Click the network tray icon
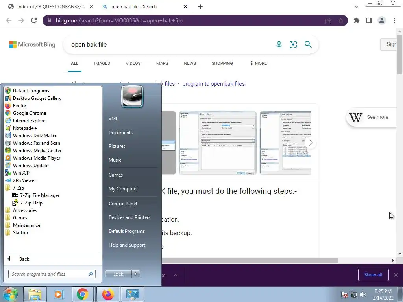Screen dimensions: 403x302 pos(354,295)
